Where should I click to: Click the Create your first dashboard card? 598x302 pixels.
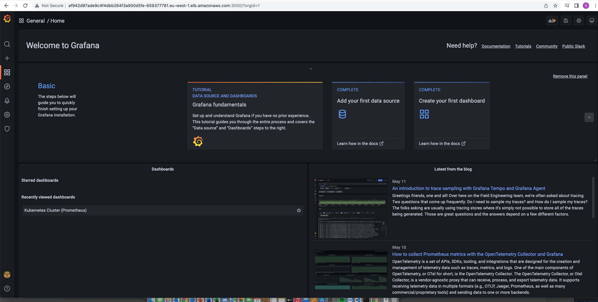point(452,116)
